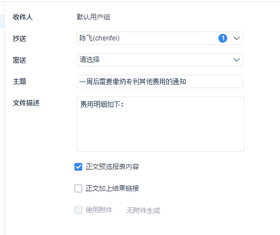Tick the greyed 使用附件 checkbox

[78, 210]
